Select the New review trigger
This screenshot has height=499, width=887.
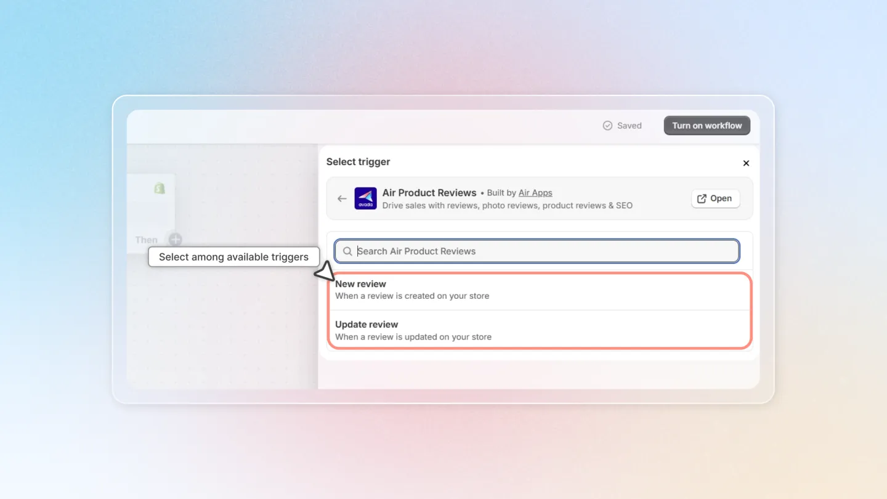point(540,290)
